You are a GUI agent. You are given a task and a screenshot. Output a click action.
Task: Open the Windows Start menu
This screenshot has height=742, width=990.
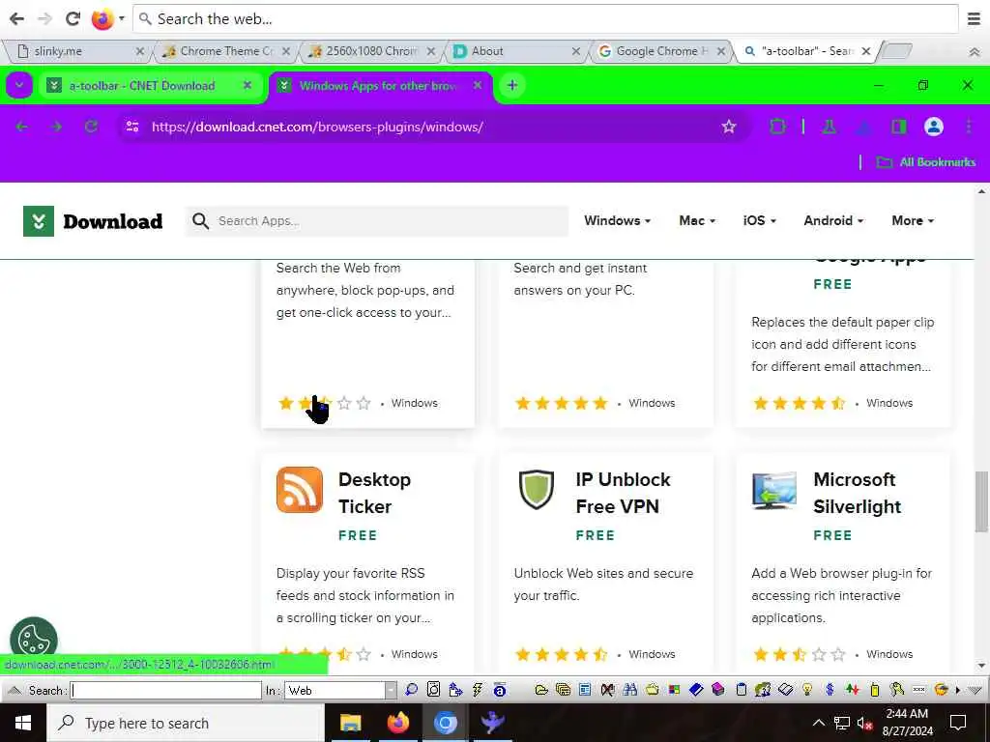[x=23, y=723]
